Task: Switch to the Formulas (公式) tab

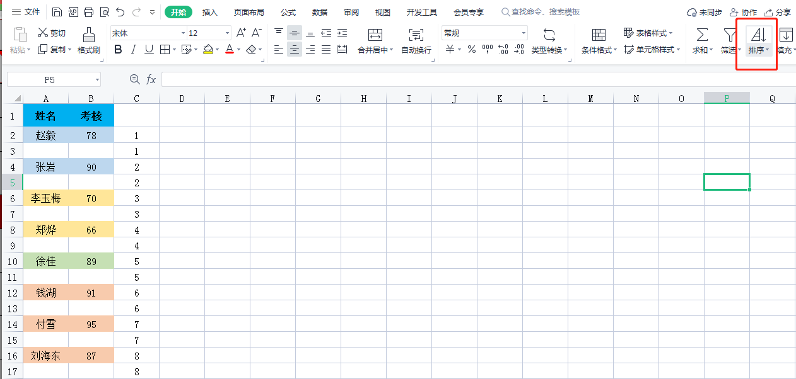Action: (288, 12)
